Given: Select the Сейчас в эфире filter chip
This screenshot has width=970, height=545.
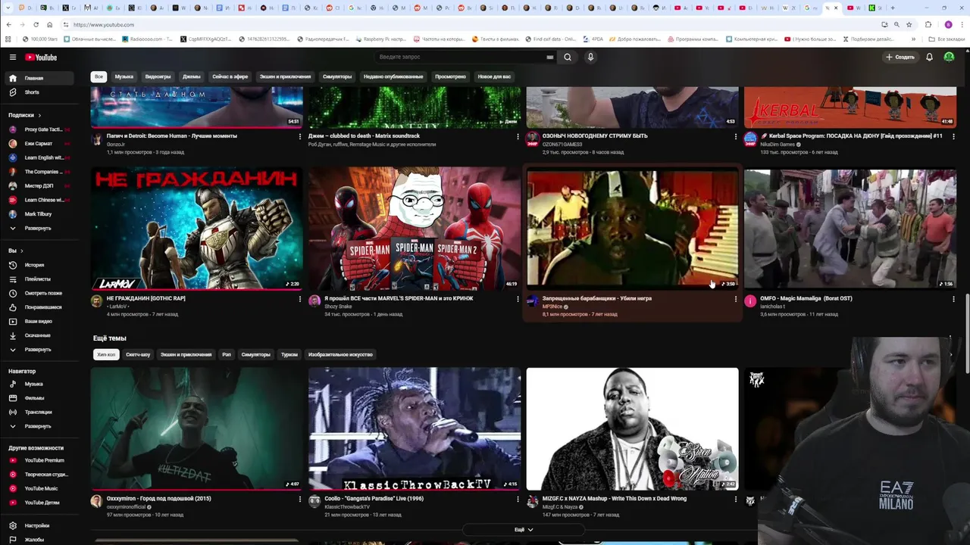Looking at the screenshot, I should coord(230,76).
